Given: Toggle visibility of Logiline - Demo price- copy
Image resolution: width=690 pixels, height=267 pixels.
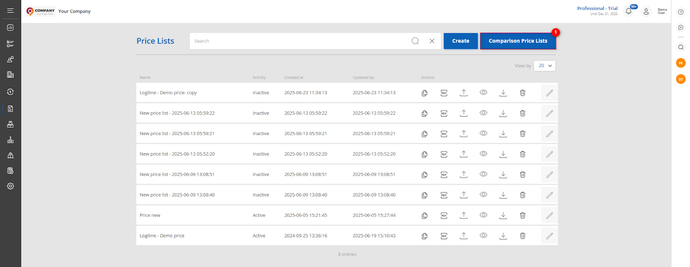Looking at the screenshot, I should tap(483, 92).
